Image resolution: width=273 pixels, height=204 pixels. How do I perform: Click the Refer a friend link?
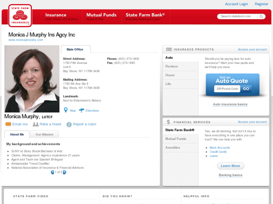tap(50, 124)
